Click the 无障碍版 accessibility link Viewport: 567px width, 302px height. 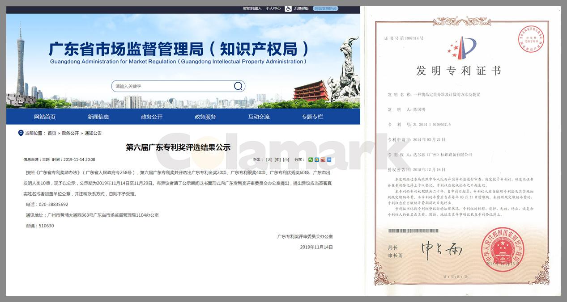pos(301,8)
